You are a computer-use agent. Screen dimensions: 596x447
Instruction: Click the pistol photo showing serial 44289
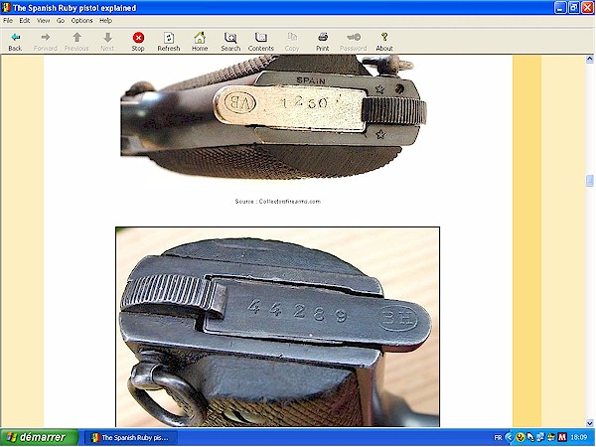277,327
